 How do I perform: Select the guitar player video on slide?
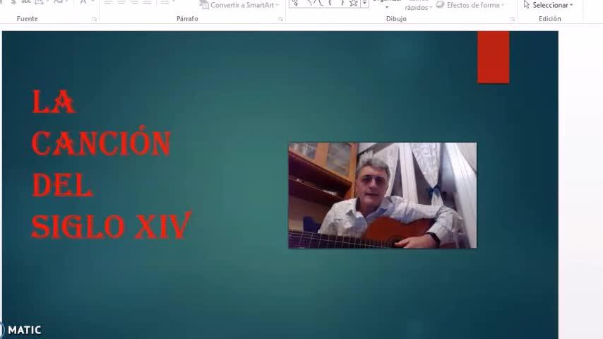click(x=382, y=196)
